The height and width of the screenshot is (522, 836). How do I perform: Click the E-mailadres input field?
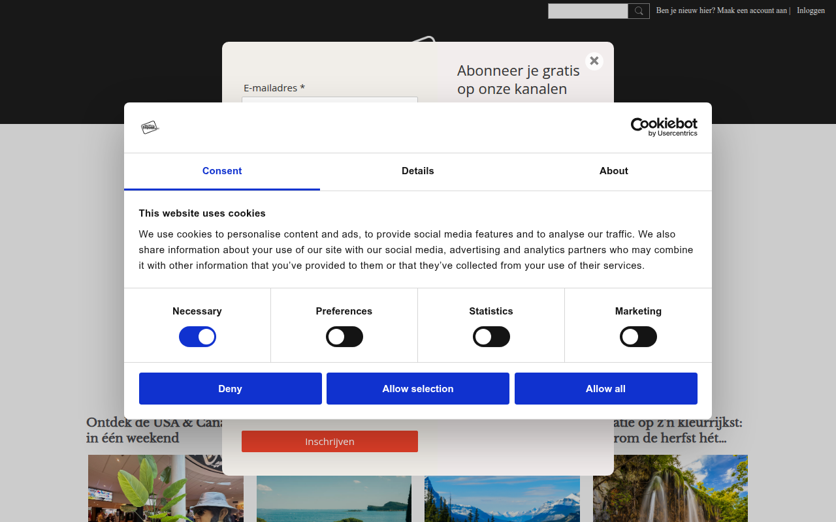[330, 100]
